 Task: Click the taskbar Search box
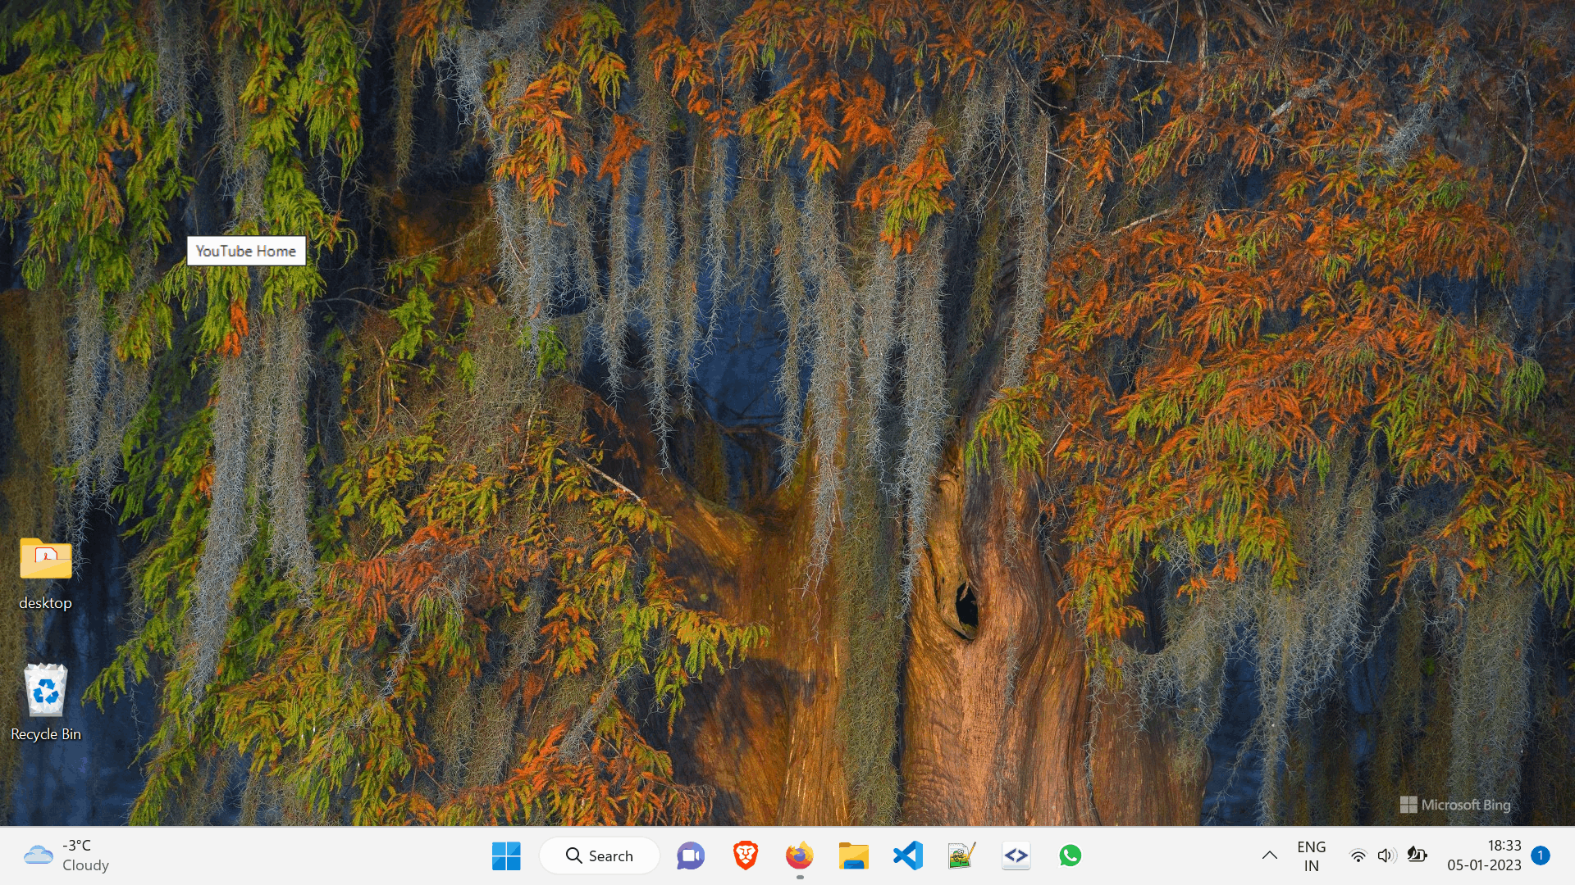(x=600, y=855)
